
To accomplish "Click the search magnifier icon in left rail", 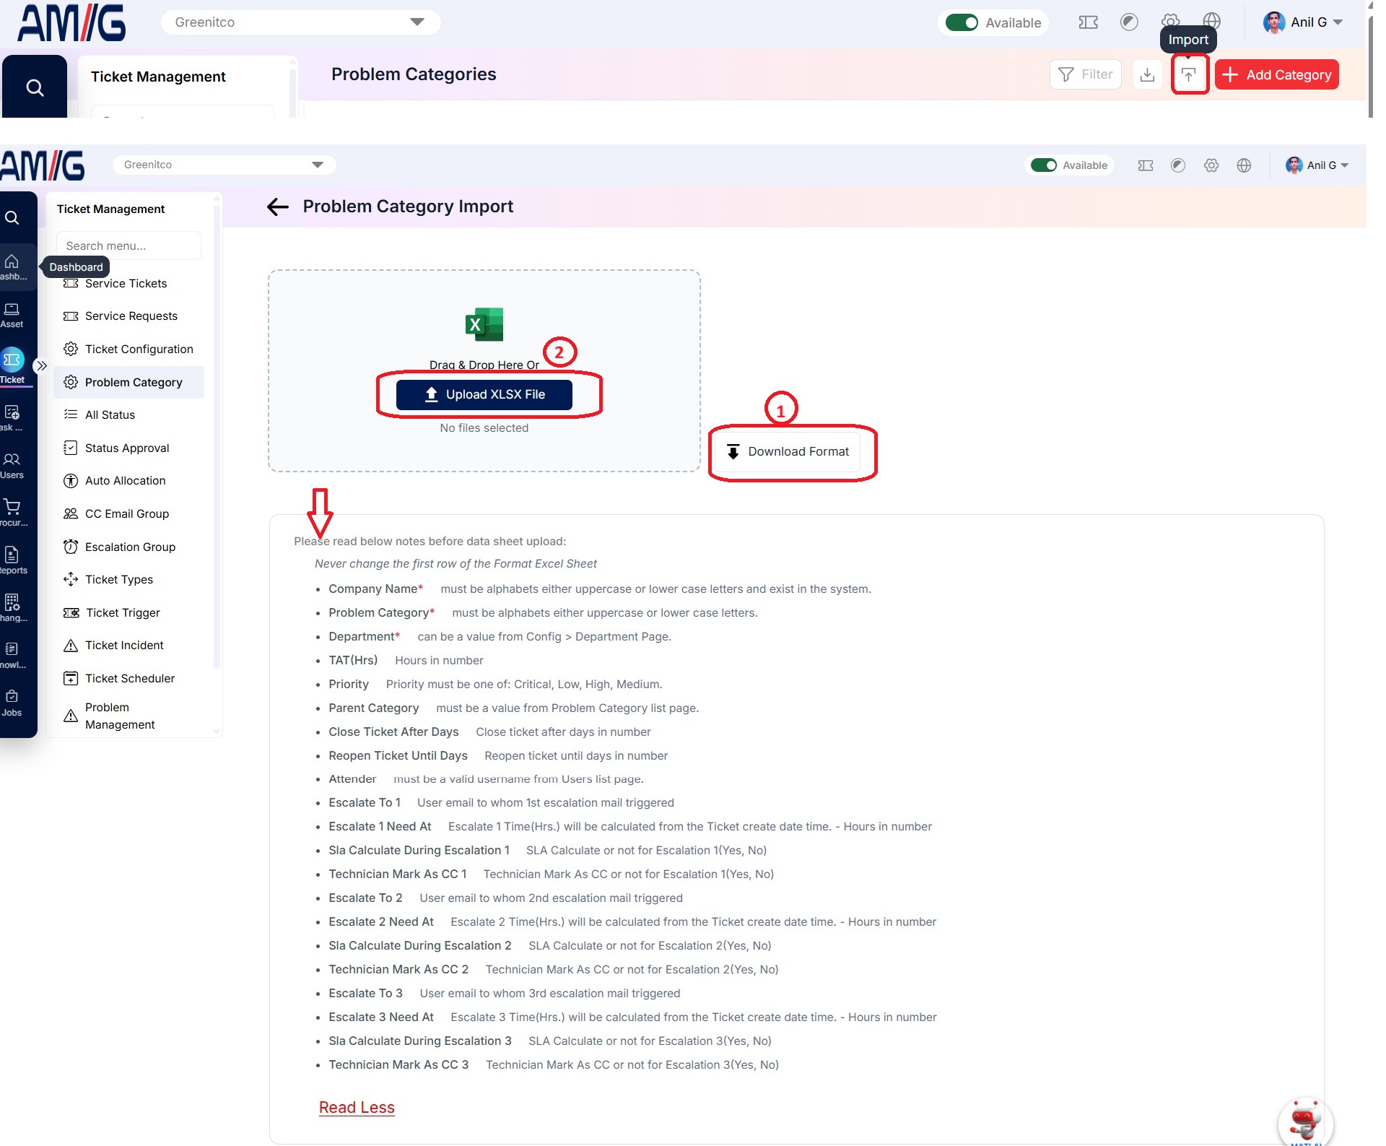I will pos(12,218).
